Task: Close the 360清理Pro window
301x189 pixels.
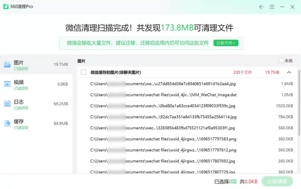Action: [292, 7]
